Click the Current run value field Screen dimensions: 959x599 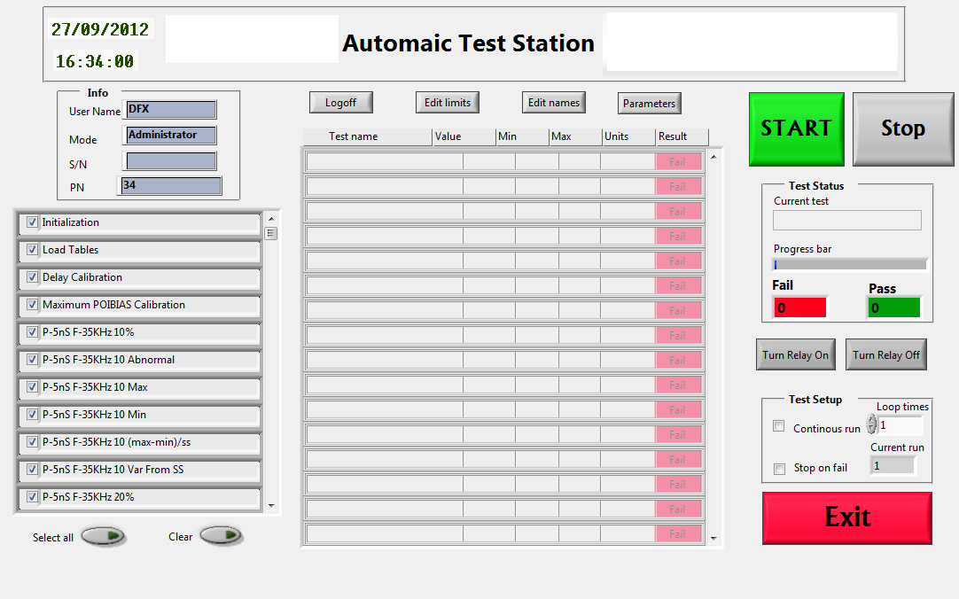coord(893,466)
